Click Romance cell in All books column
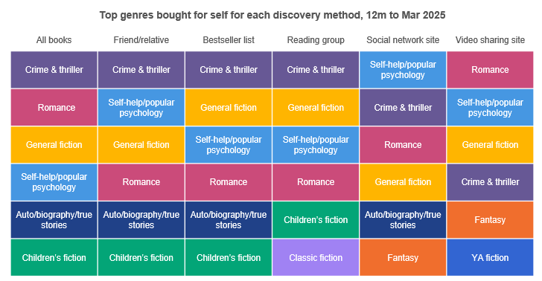The width and height of the screenshot is (542, 281). coord(54,107)
